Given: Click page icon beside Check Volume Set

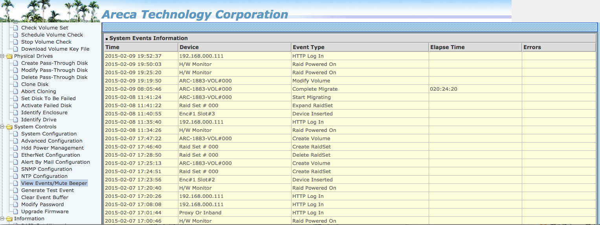Looking at the screenshot, I should pos(16,28).
